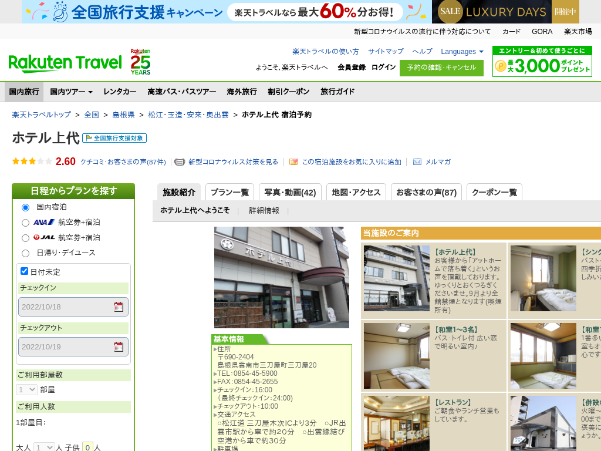
Task: Open the 楽天市場 link in top bar
Action: tap(578, 32)
